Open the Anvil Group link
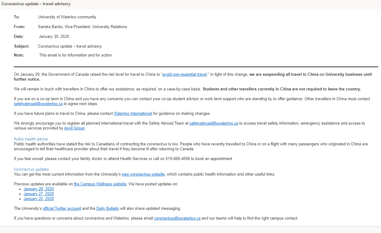 coord(74,128)
